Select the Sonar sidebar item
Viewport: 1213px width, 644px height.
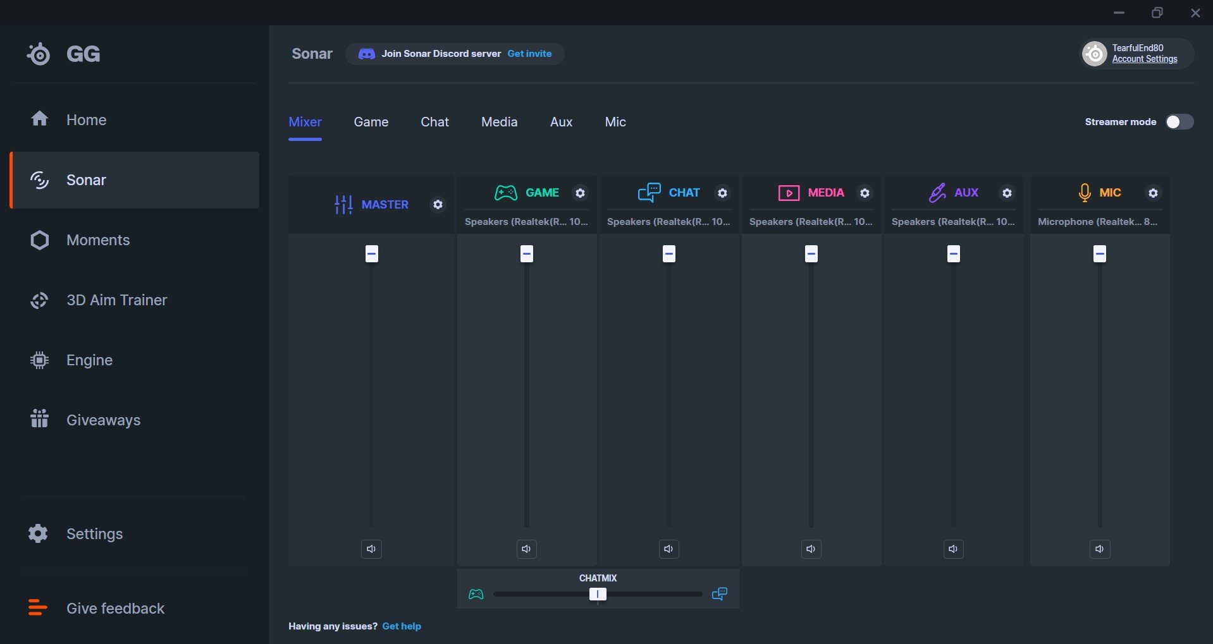click(x=134, y=180)
